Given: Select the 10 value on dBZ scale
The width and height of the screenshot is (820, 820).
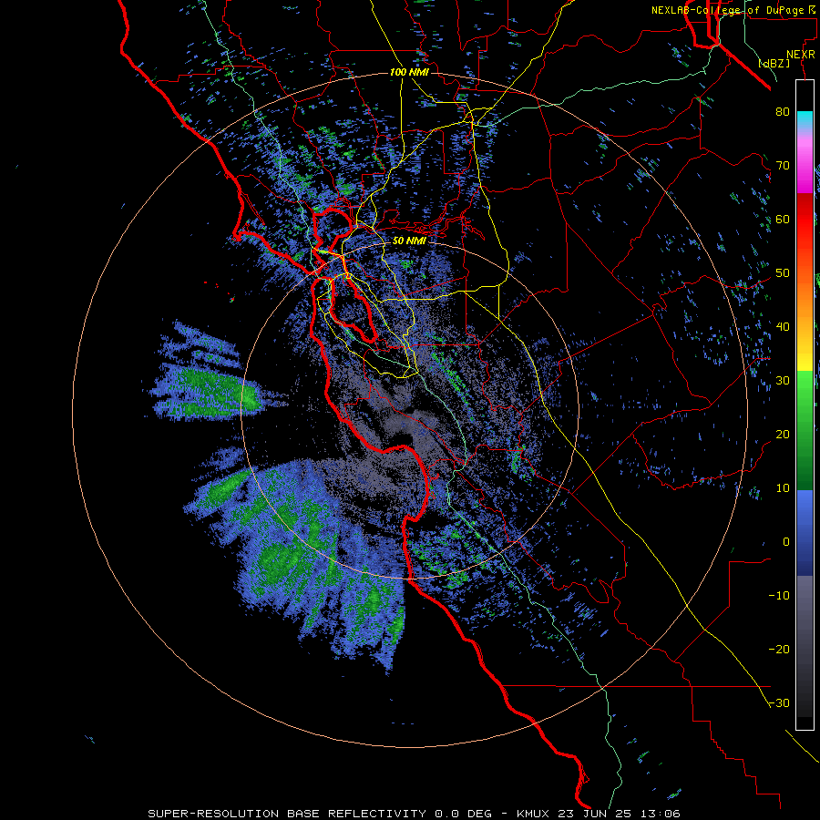Looking at the screenshot, I should point(783,488).
